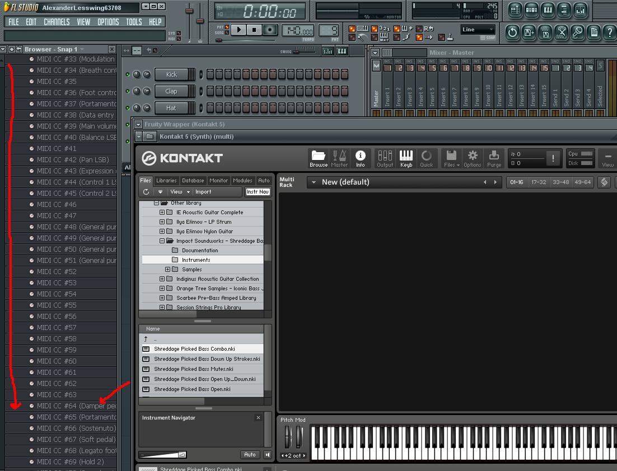Expand the IE Acoustic Guitar Complete folder

[x=162, y=213]
